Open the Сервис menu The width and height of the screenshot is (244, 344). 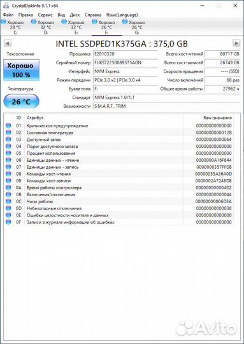coord(45,15)
